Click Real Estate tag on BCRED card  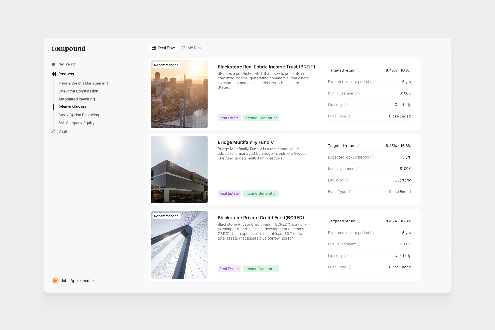pos(229,269)
